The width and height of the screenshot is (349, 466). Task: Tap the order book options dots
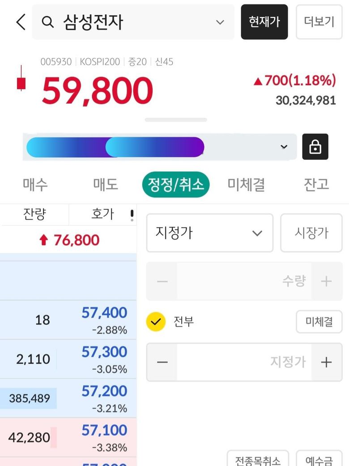(132, 216)
